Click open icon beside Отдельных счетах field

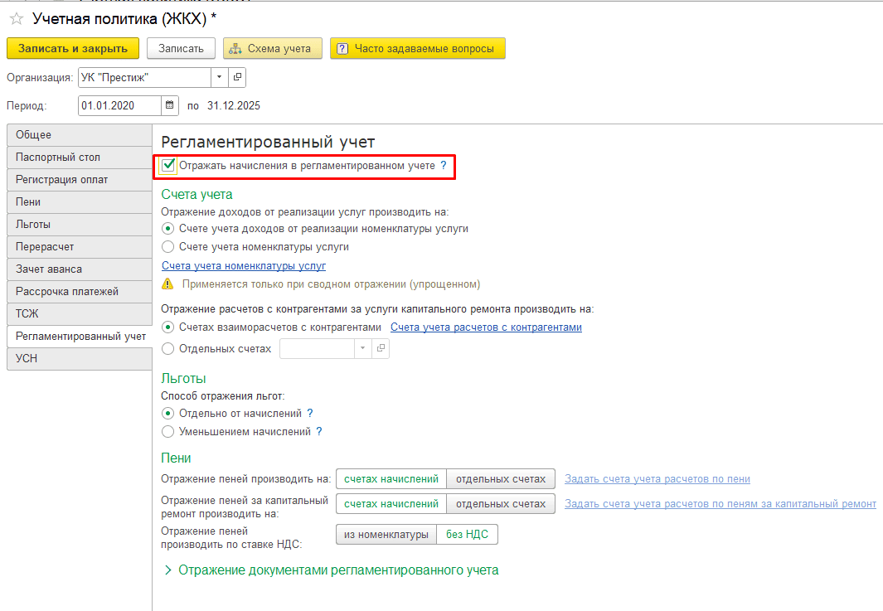381,349
